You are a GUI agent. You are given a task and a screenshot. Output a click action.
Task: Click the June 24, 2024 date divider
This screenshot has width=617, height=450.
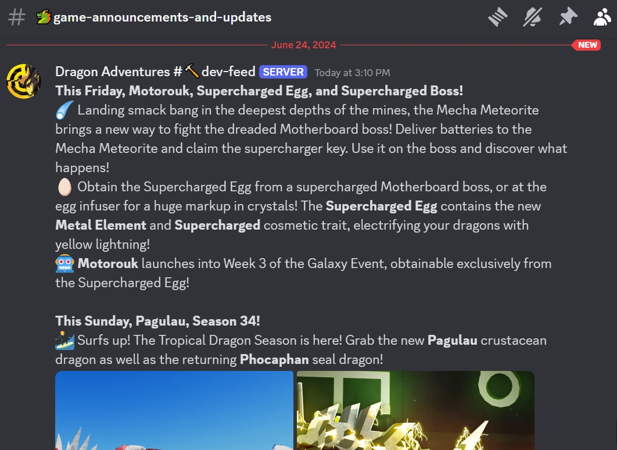pyautogui.click(x=303, y=45)
